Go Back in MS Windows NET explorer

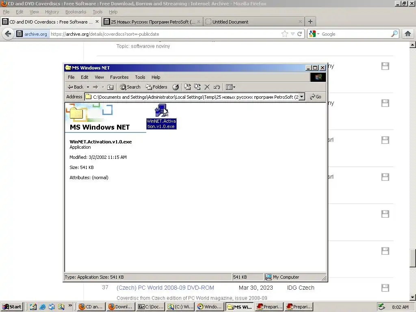(x=76, y=87)
